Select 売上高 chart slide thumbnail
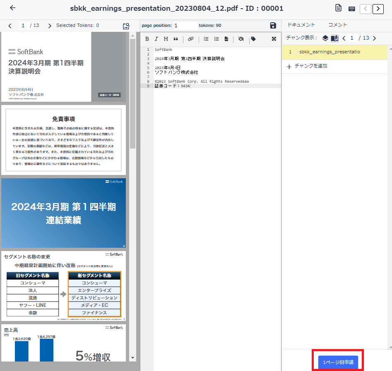This screenshot has width=392, height=371. click(x=63, y=343)
